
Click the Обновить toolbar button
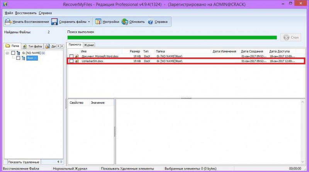click(x=133, y=22)
